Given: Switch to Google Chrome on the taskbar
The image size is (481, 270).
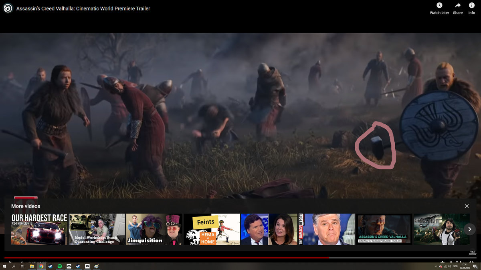Looking at the screenshot, I should pos(41,266).
